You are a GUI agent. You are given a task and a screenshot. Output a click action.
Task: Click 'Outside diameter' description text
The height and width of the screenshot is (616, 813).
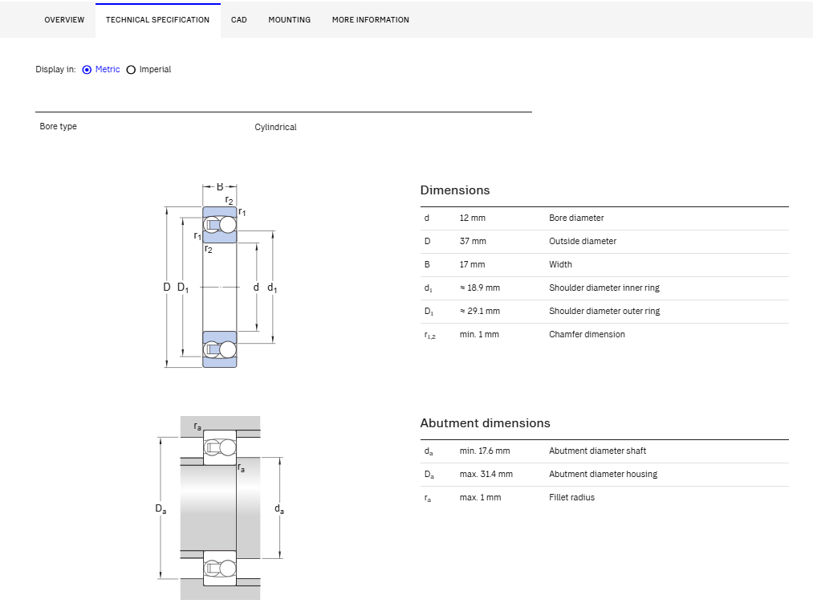pos(583,241)
